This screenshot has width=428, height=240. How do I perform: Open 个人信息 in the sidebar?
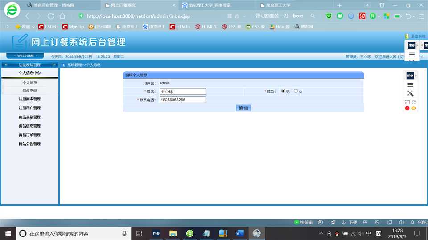[x=29, y=83]
